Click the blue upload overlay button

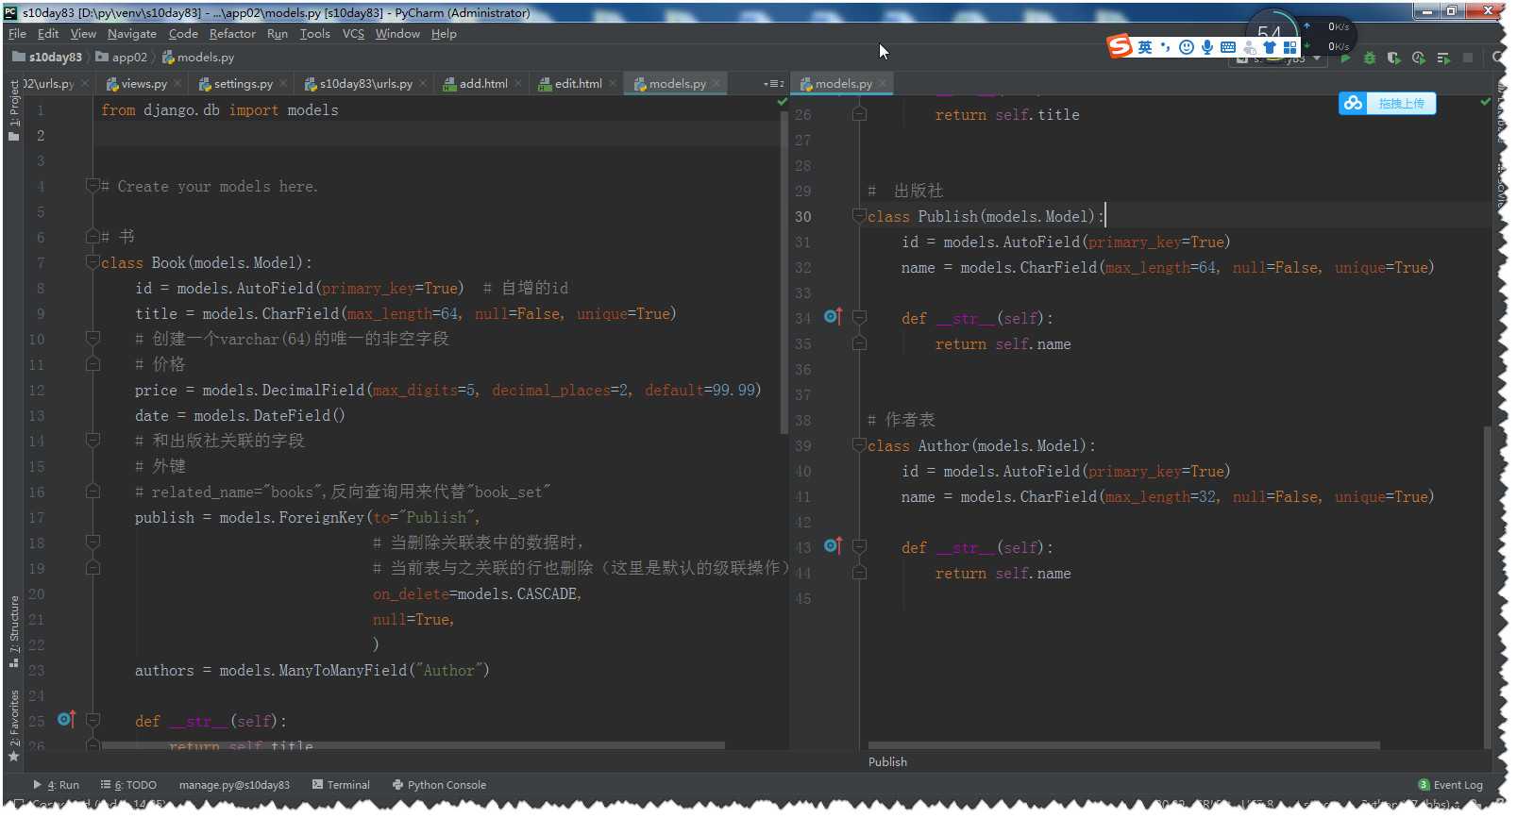(1387, 103)
